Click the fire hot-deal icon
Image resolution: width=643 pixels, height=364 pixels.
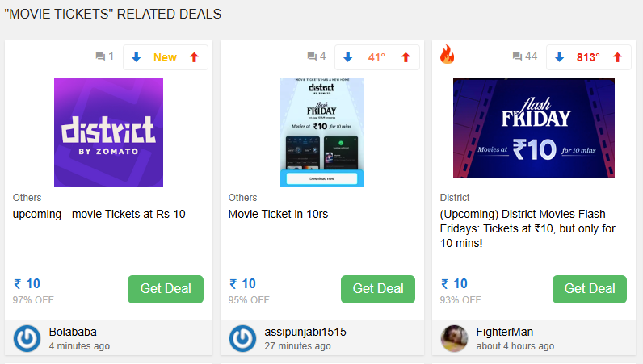[447, 55]
